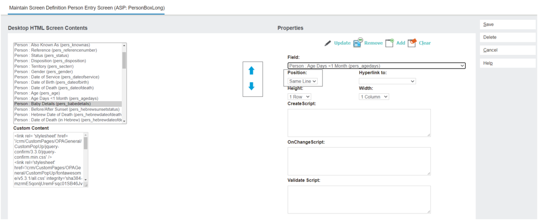538x220 pixels.
Task: Click the Remove link text
Action: pyautogui.click(x=373, y=43)
